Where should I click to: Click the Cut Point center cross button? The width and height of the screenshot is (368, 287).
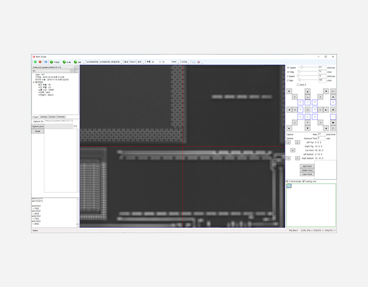coord(293,150)
